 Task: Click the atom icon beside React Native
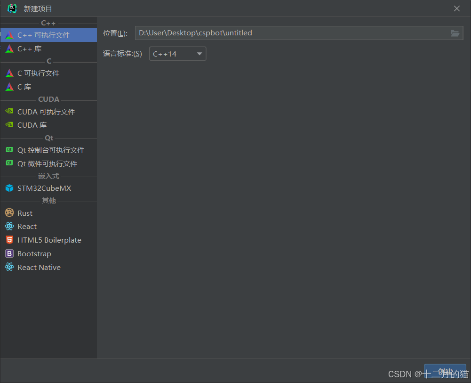9,267
